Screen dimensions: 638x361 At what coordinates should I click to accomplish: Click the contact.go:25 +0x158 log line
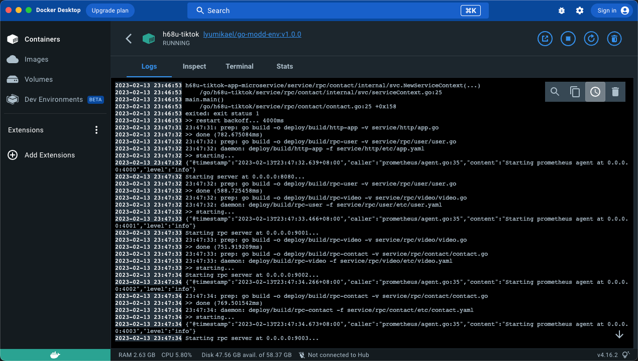298,107
